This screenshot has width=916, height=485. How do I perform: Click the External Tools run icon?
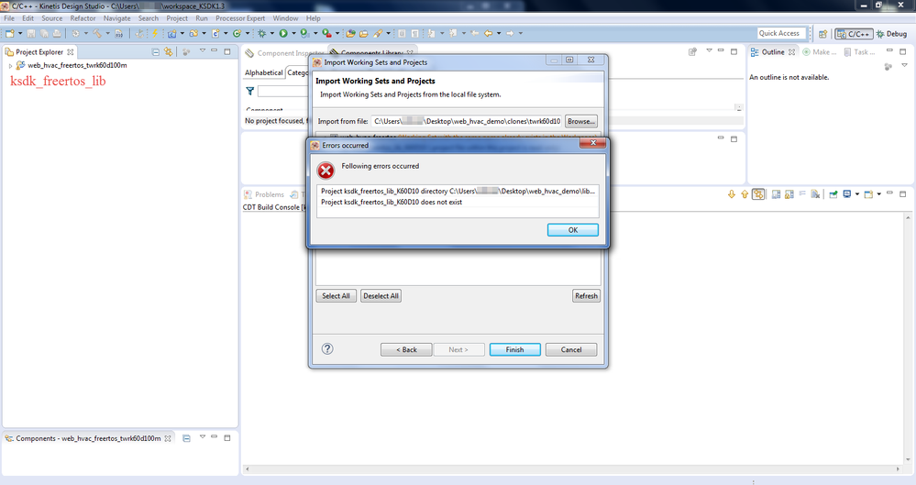(x=326, y=34)
